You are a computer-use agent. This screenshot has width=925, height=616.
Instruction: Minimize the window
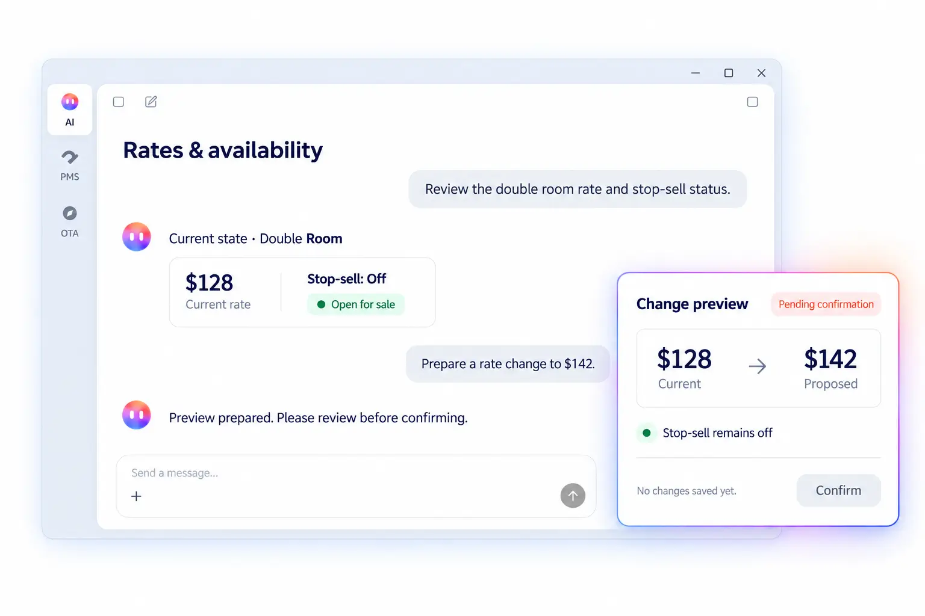(x=696, y=73)
